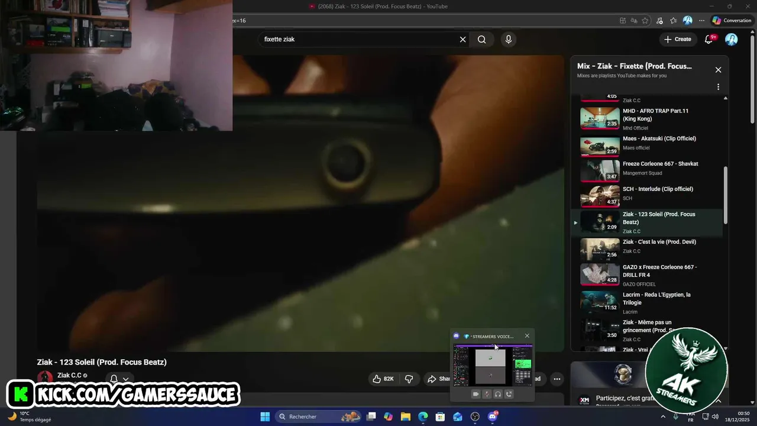Click the playlist panel scrollbar
Image resolution: width=757 pixels, height=426 pixels.
(726, 195)
